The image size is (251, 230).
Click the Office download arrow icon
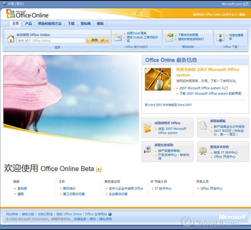(x=220, y=38)
